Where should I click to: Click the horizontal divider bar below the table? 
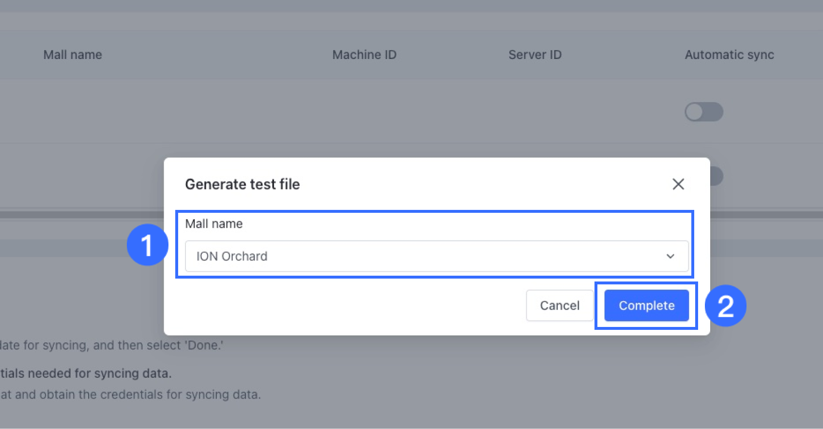(x=82, y=214)
